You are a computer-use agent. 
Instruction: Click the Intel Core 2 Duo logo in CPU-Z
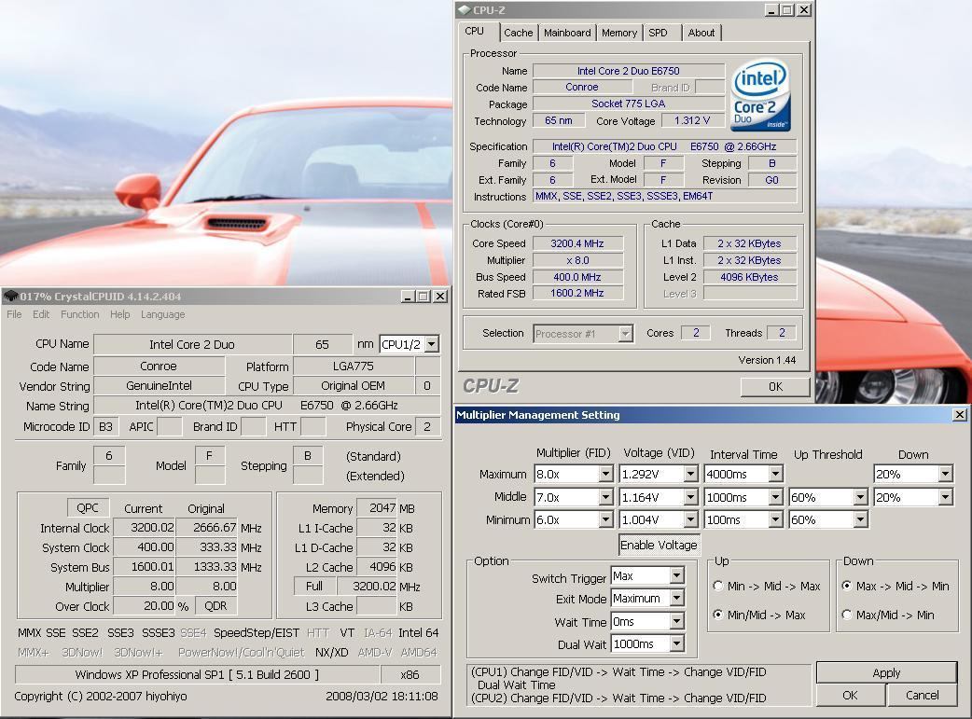click(760, 94)
